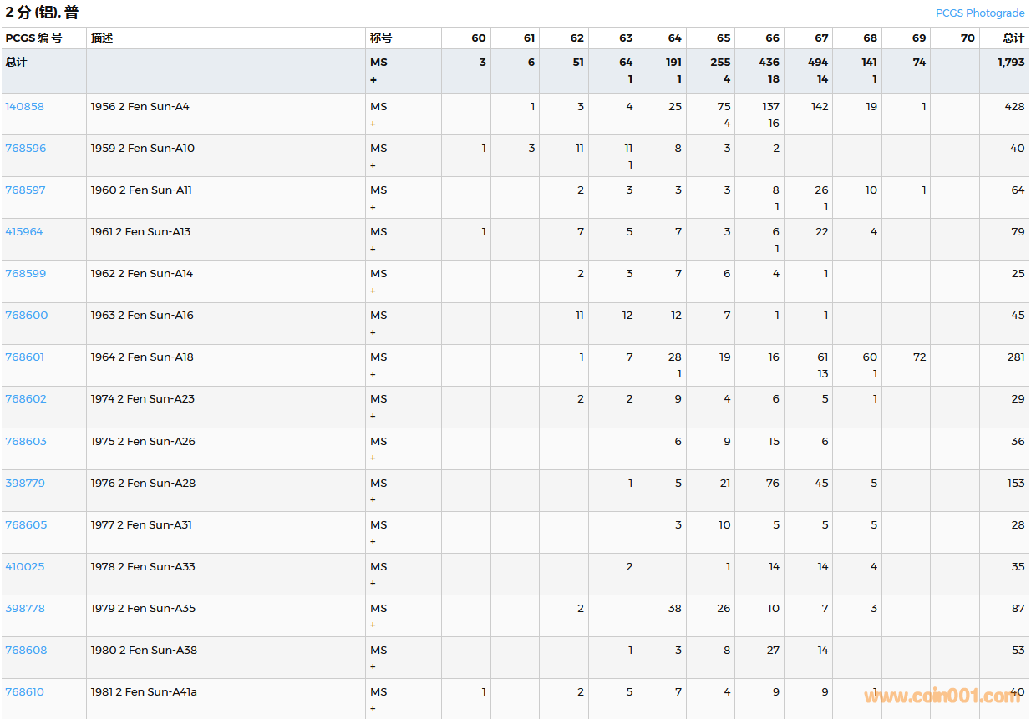Select the 1964 2 Fen Sun-A18 description

(x=142, y=357)
